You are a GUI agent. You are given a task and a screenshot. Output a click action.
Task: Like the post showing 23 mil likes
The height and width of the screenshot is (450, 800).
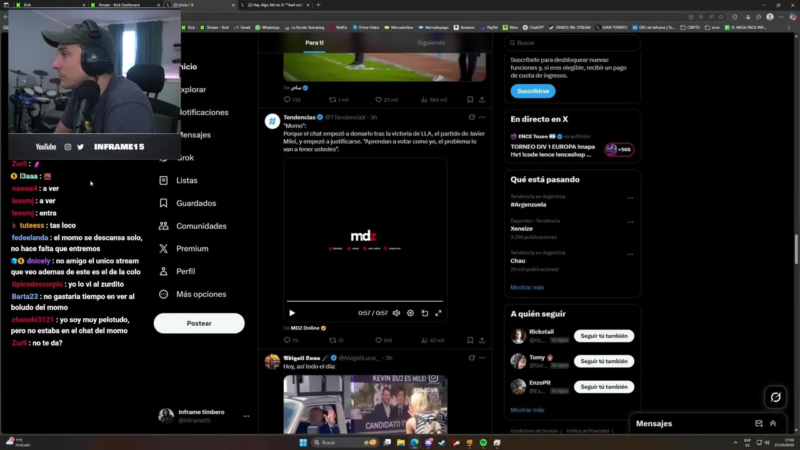pyautogui.click(x=386, y=99)
